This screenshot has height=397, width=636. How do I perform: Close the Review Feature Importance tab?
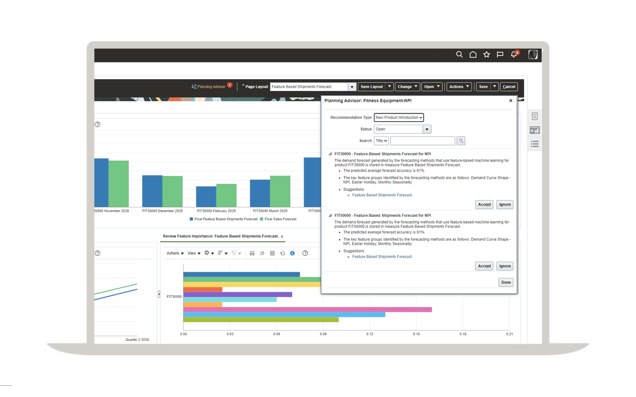click(x=282, y=236)
